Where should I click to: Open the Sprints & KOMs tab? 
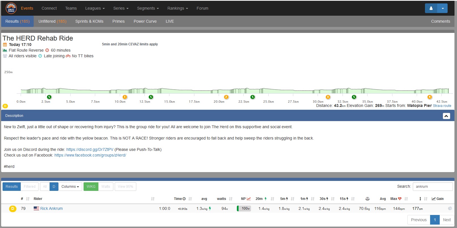click(89, 21)
